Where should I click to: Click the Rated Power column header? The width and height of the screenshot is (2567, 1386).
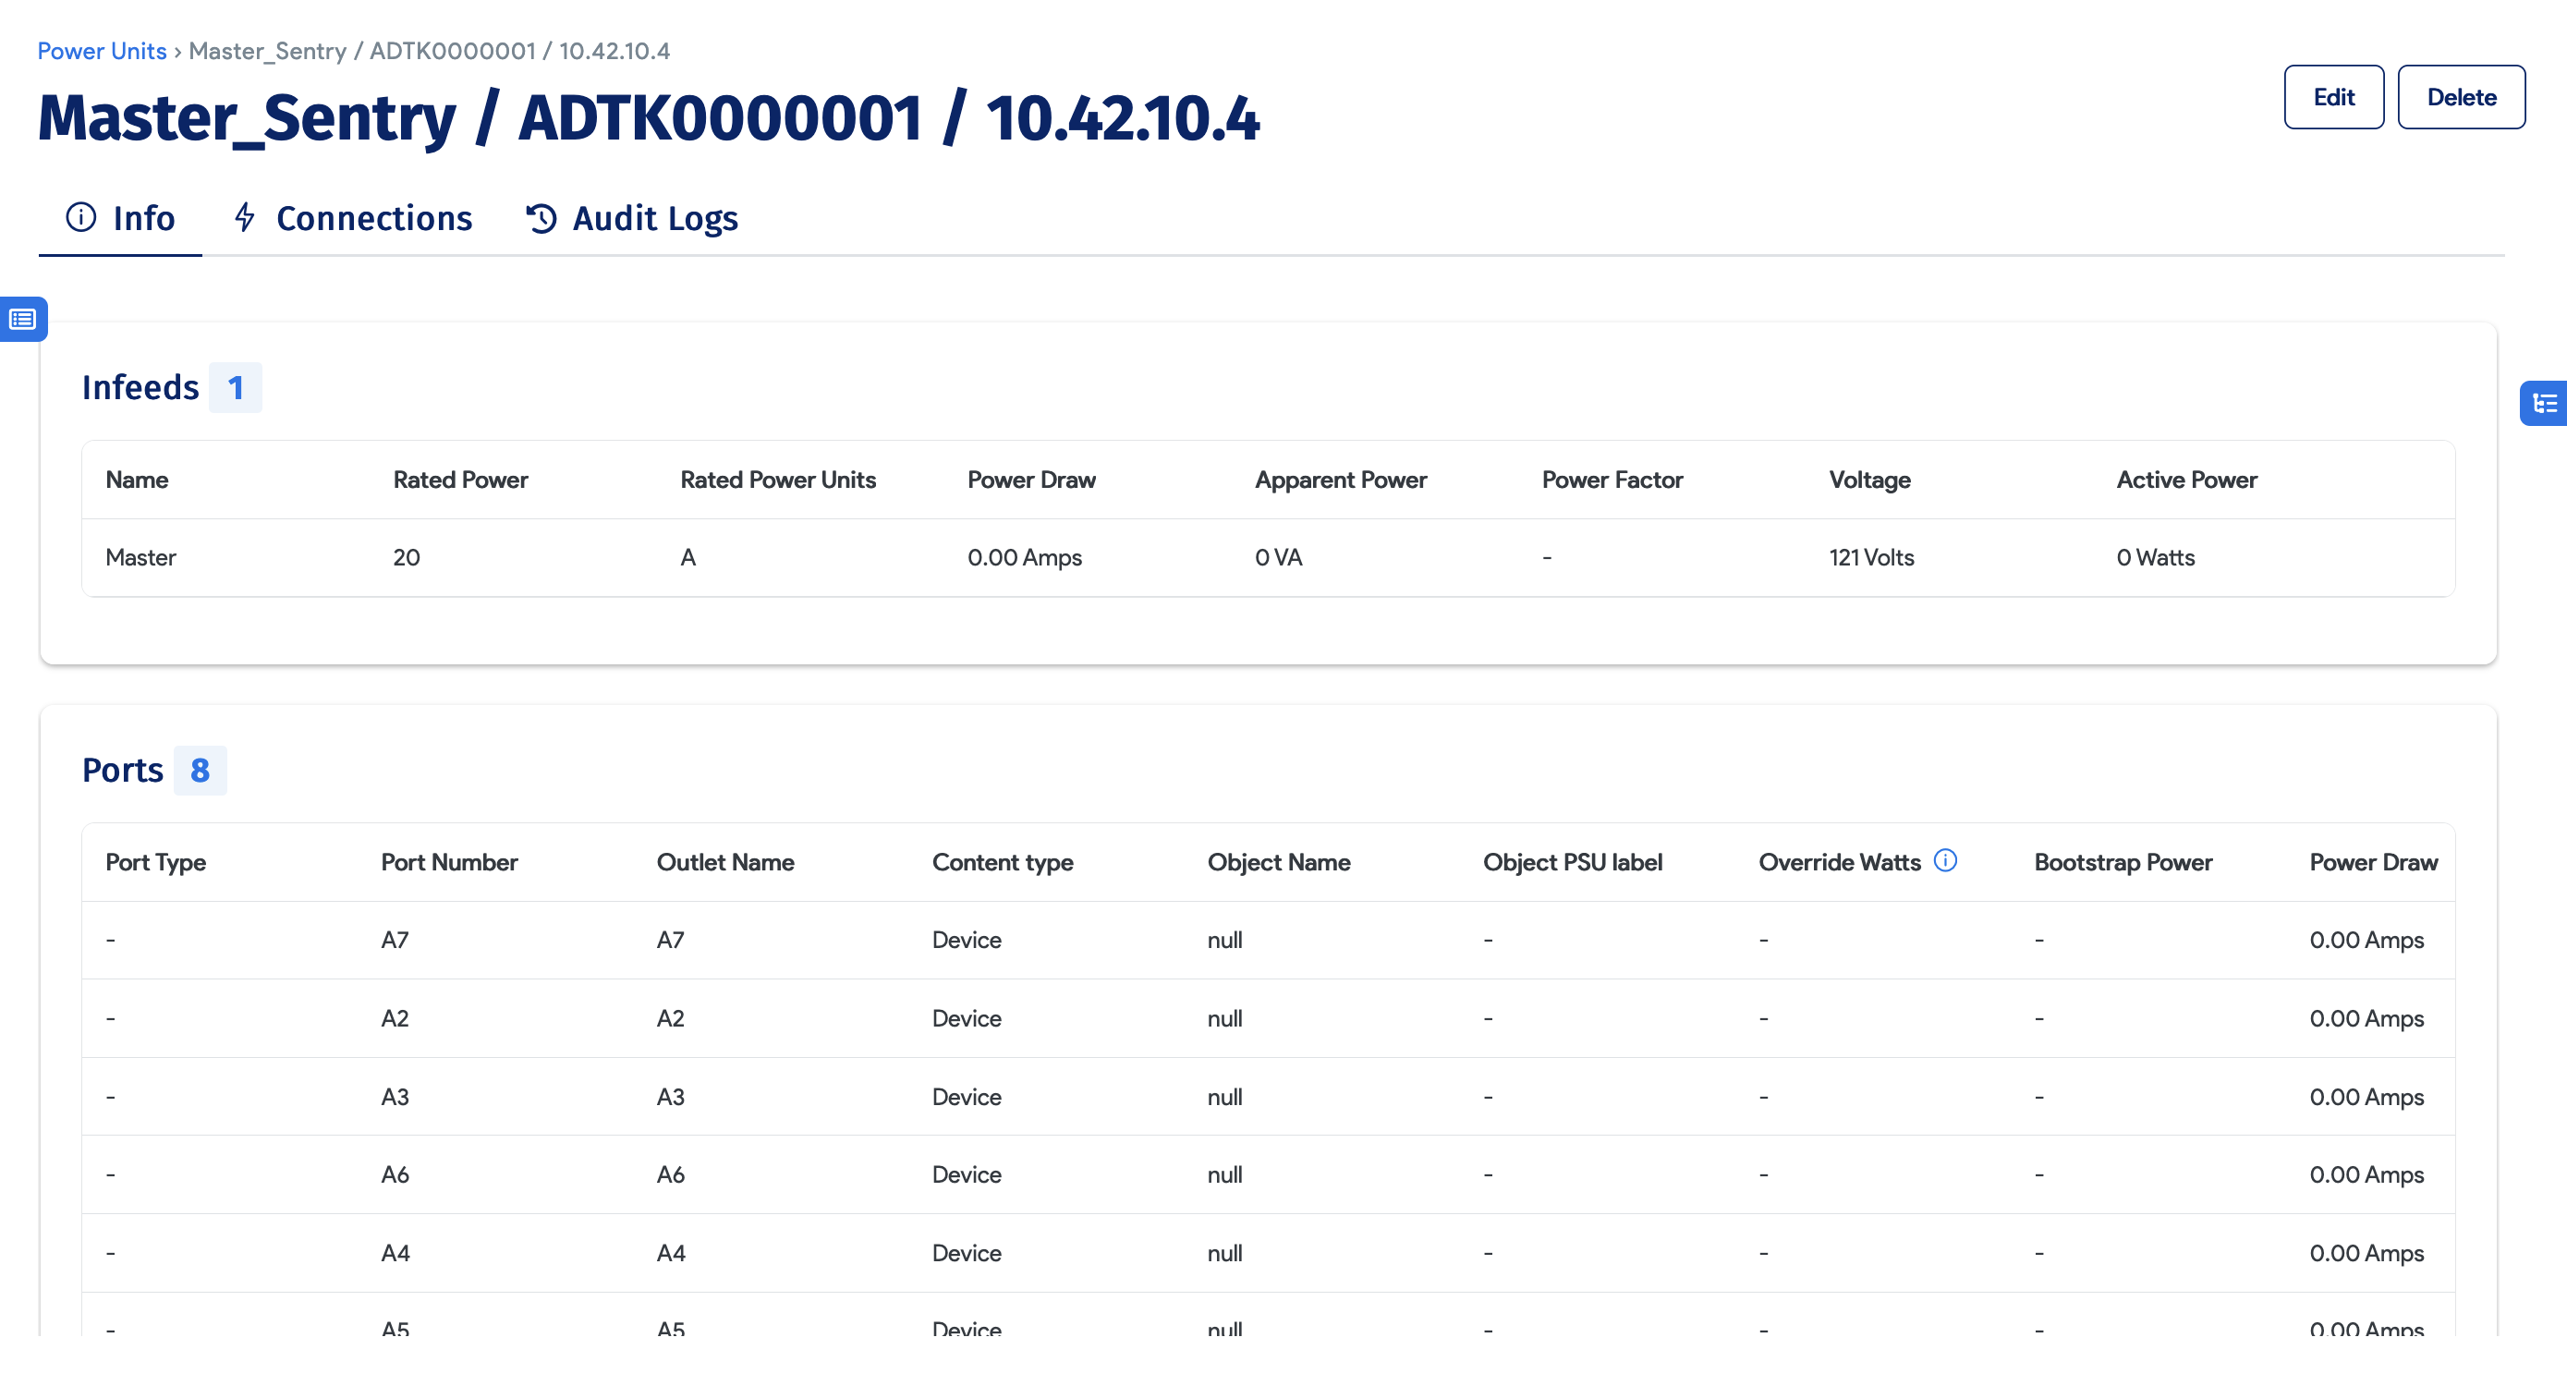459,480
